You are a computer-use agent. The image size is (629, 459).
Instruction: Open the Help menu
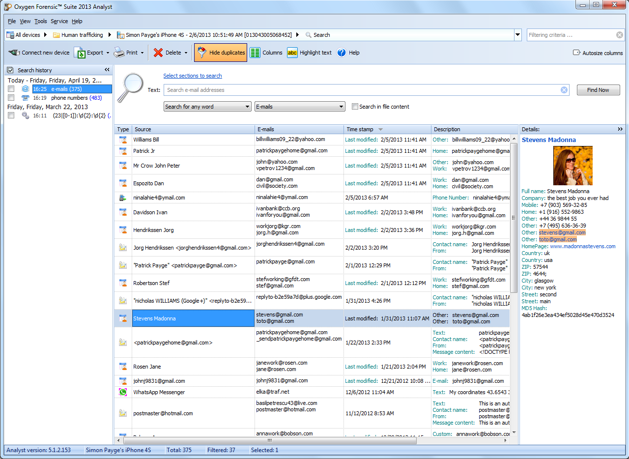[x=77, y=21]
